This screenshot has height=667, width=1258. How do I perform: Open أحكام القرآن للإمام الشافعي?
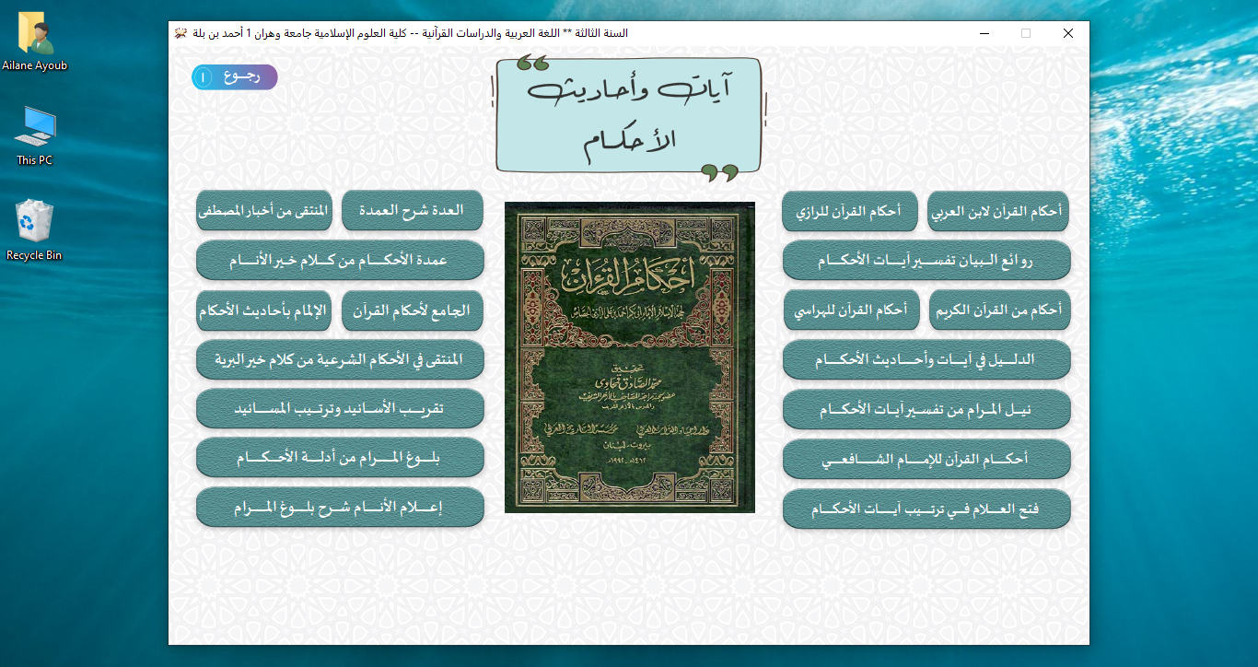pos(926,459)
